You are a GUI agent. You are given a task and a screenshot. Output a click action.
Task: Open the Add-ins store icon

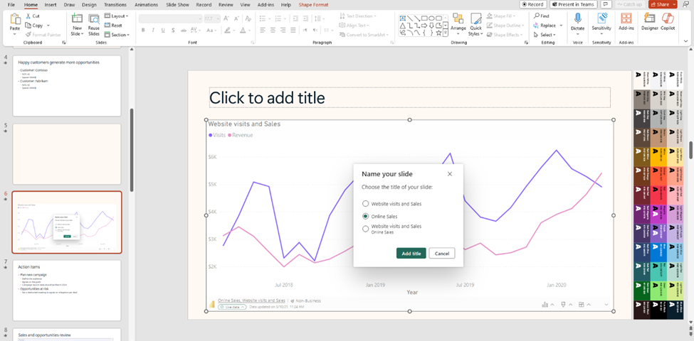pyautogui.click(x=626, y=18)
